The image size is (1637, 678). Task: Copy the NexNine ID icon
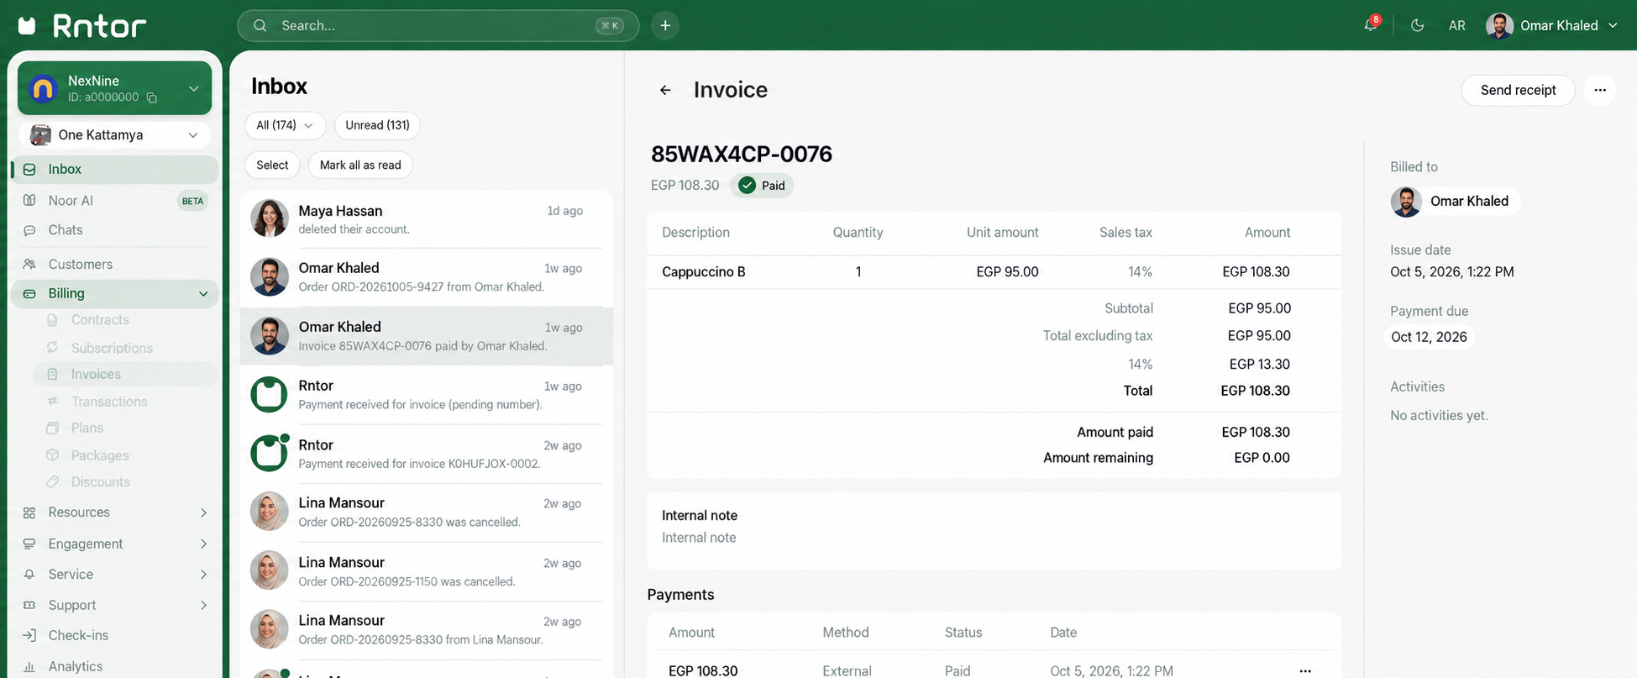tap(152, 97)
